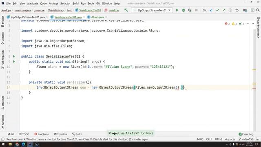Click fold end marker at line 11
The width and height of the screenshot is (261, 147).
pos(20,72)
